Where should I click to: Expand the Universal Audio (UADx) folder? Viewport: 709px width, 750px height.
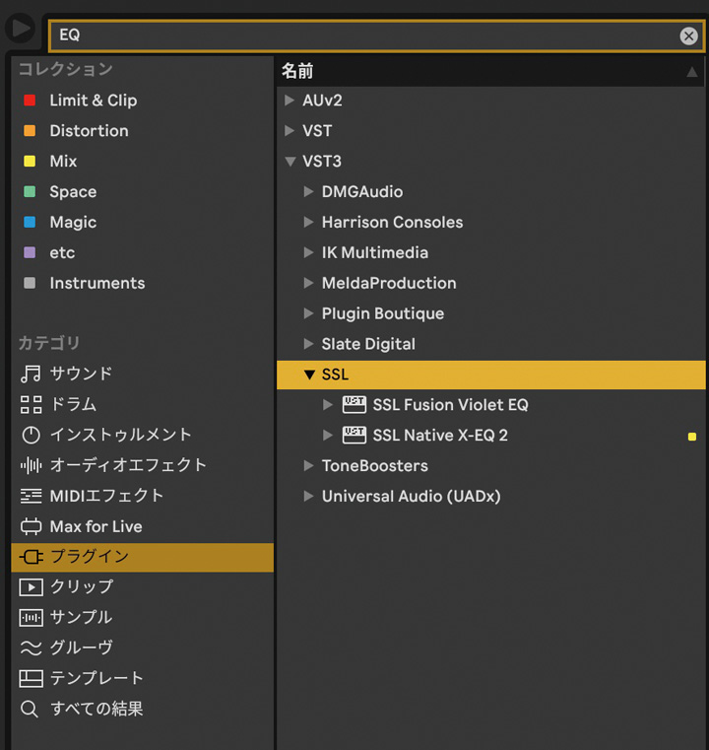coord(308,497)
